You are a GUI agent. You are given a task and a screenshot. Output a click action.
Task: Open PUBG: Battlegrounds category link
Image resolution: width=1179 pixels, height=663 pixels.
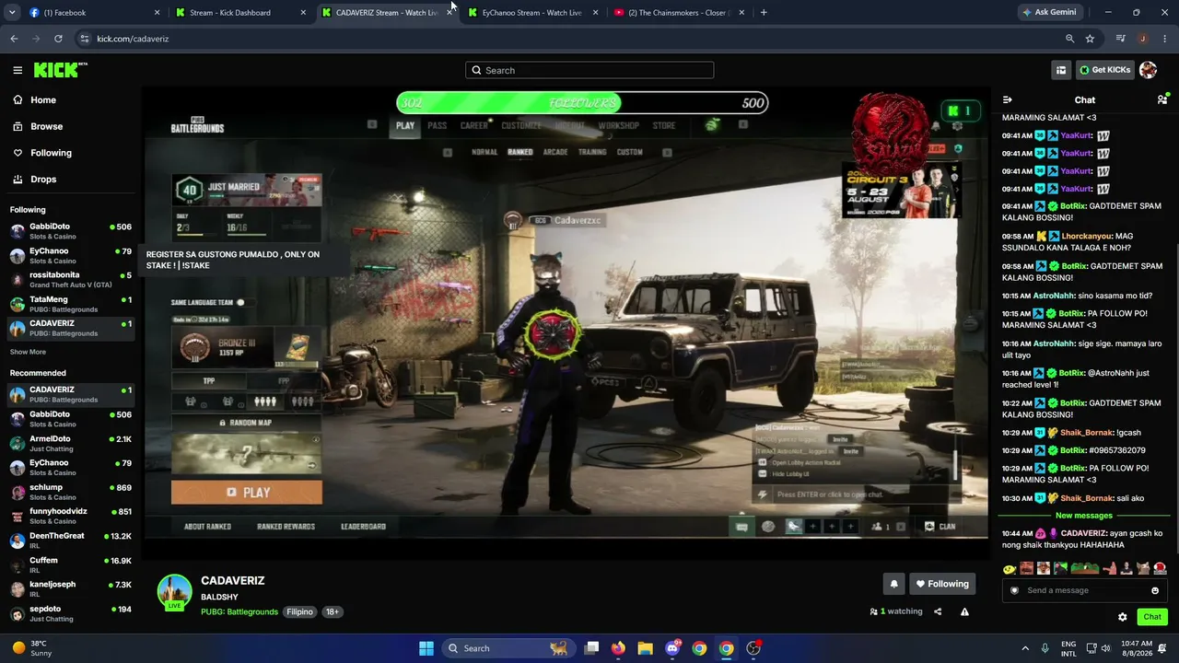(x=239, y=611)
